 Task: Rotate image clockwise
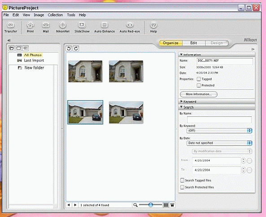point(76,49)
